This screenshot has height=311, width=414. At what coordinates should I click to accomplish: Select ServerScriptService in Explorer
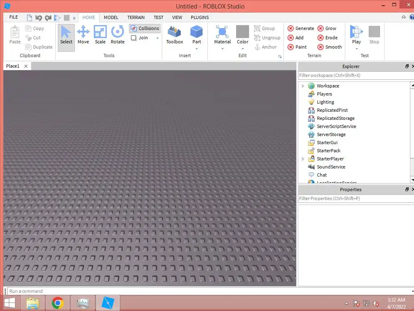[x=336, y=126]
